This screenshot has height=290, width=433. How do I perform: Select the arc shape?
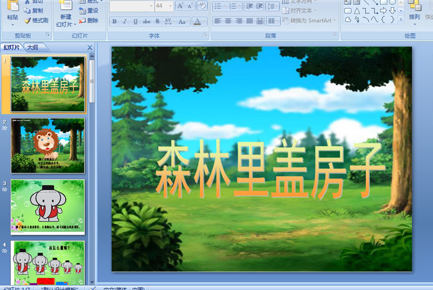click(366, 19)
